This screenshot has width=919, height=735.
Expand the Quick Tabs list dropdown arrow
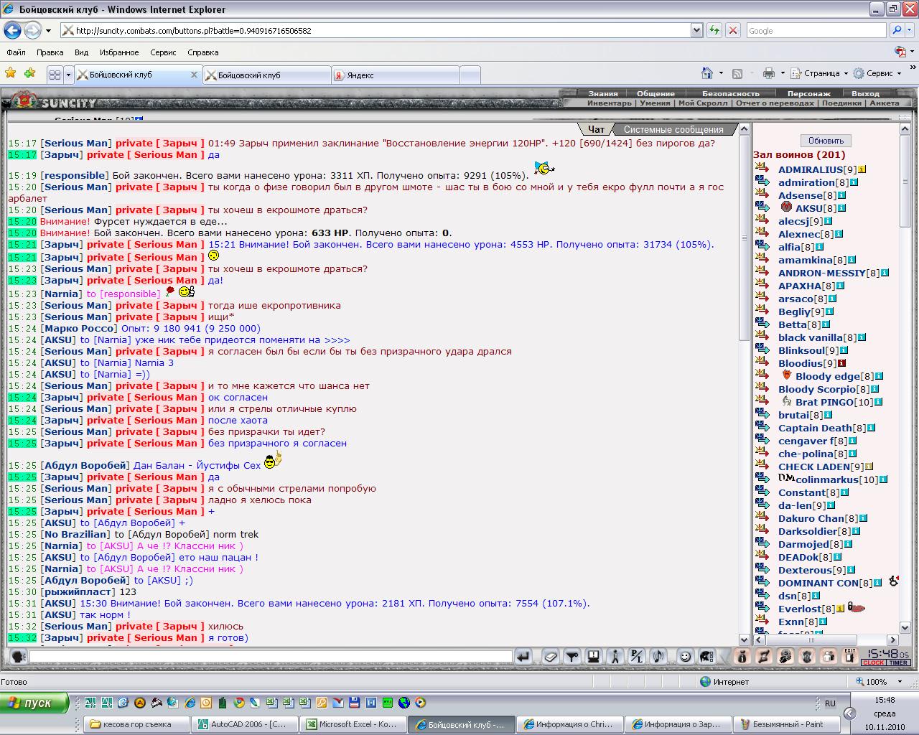[68, 75]
